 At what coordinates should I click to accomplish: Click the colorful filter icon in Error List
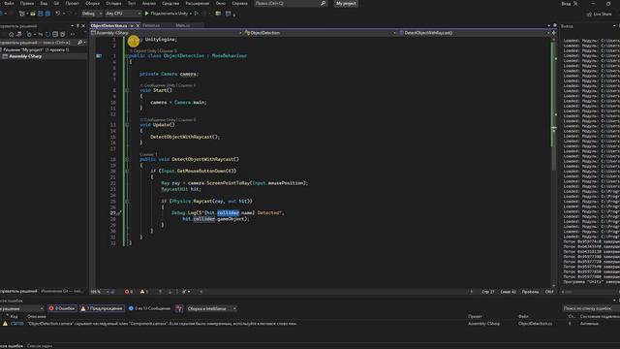point(179,308)
